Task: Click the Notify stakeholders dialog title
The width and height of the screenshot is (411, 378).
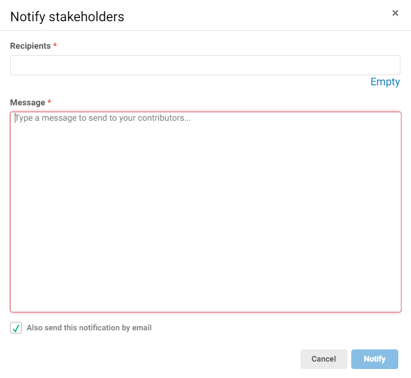Action: 67,16
